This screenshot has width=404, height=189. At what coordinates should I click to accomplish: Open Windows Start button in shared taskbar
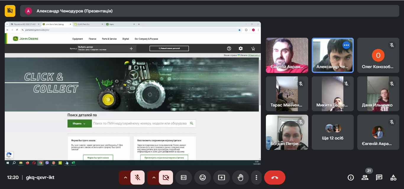7,162
